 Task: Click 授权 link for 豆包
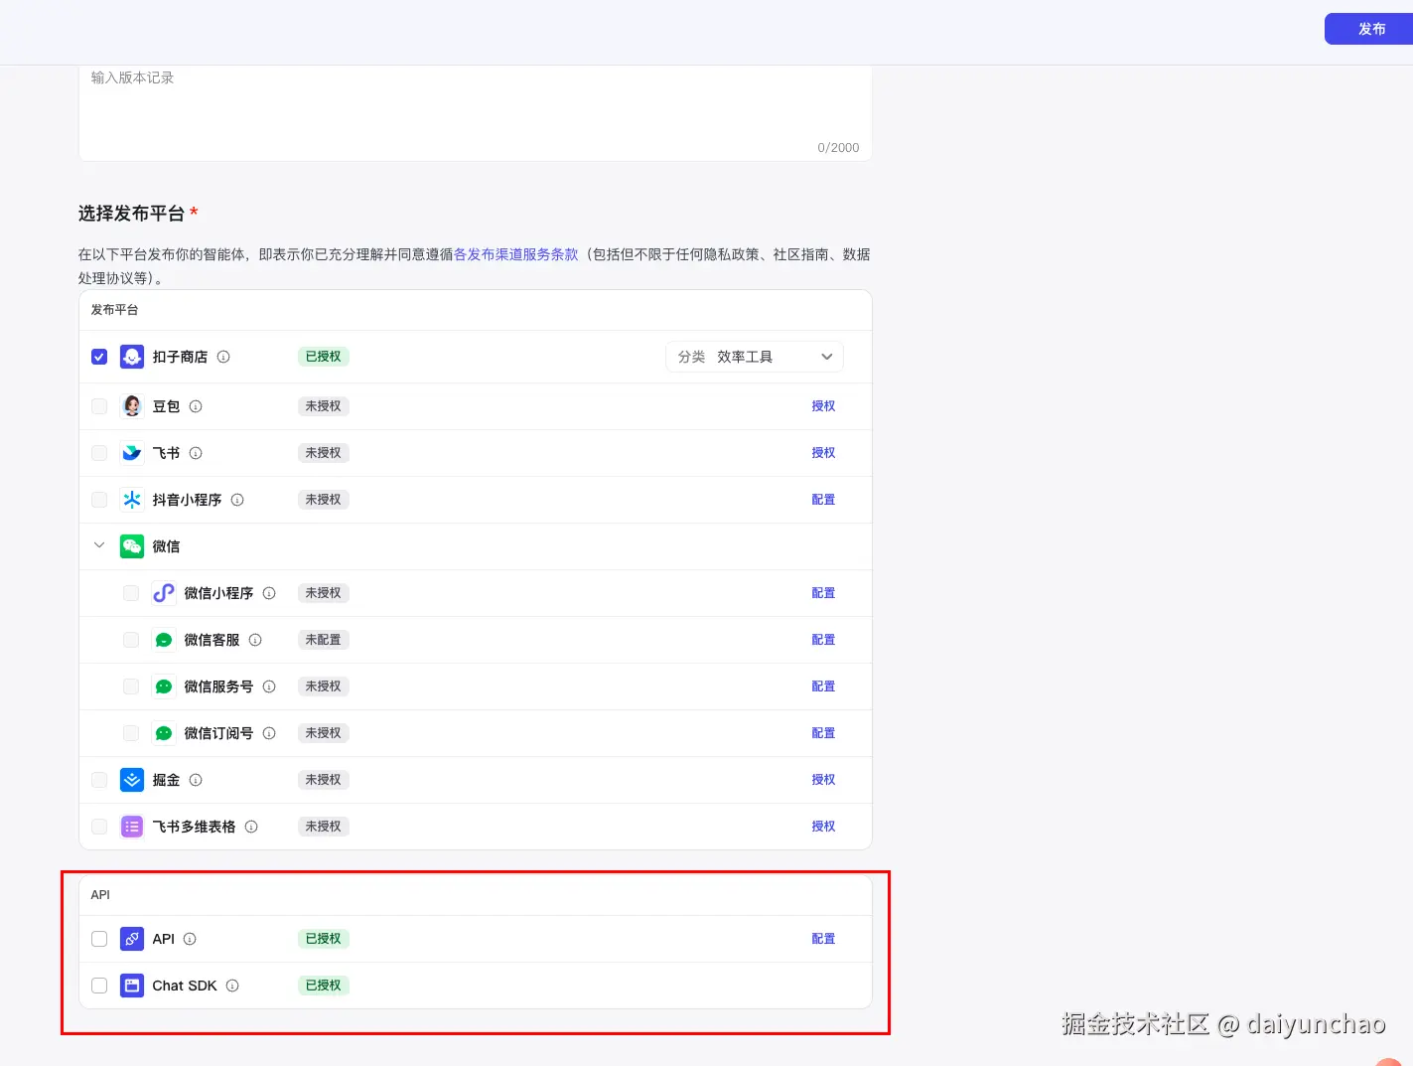pyautogui.click(x=823, y=406)
